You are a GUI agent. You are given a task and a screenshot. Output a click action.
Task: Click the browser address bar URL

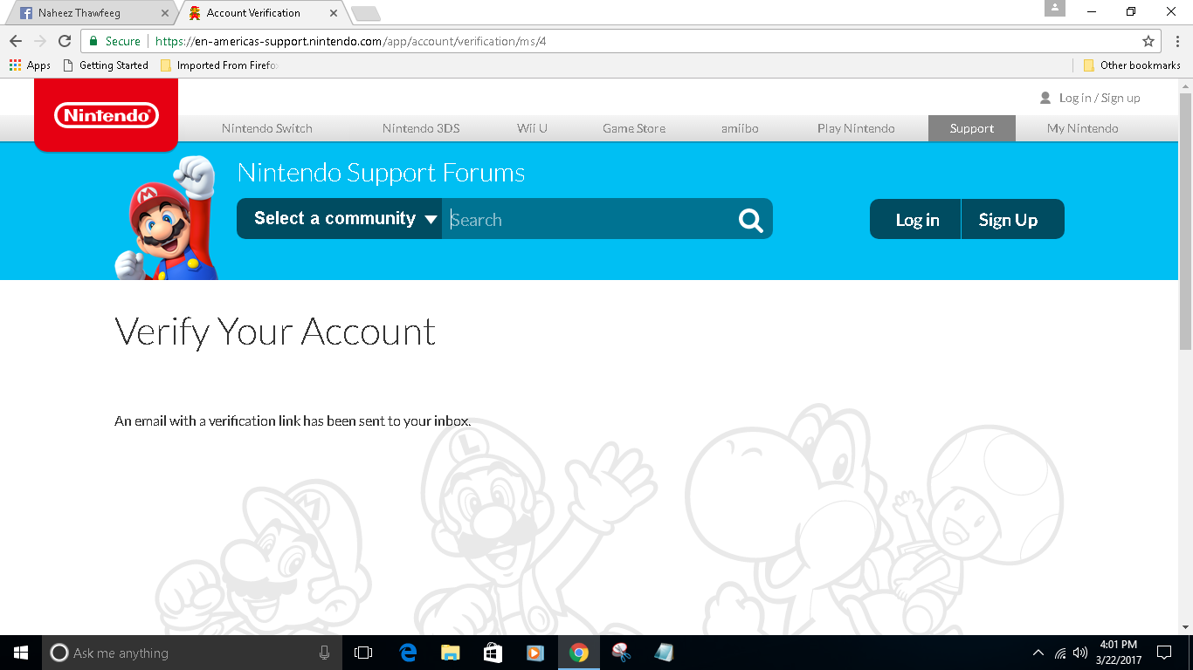tap(349, 41)
